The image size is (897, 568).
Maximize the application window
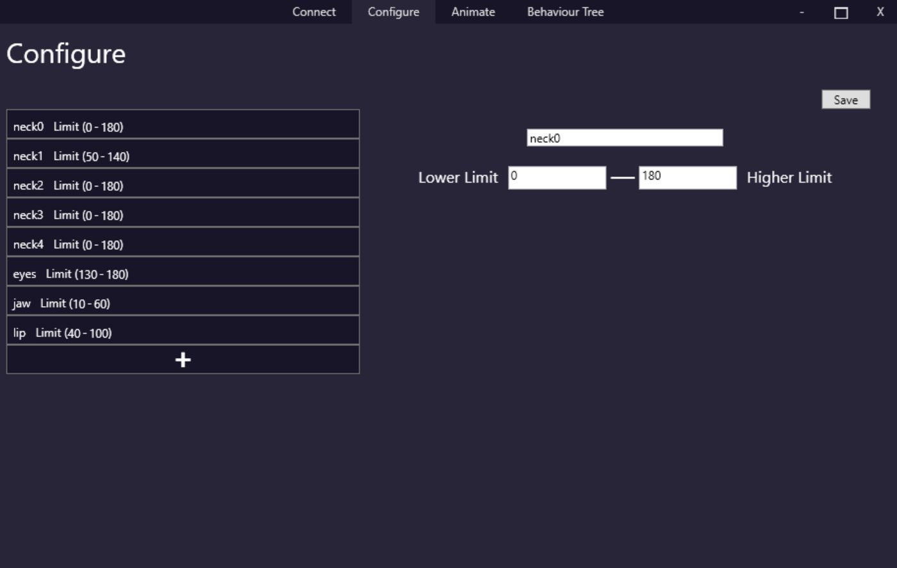[841, 12]
